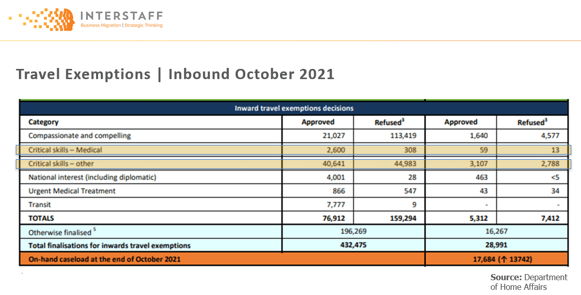Select the Otherwise finalised value 196,269
The image size is (581, 295).
[x=353, y=232]
